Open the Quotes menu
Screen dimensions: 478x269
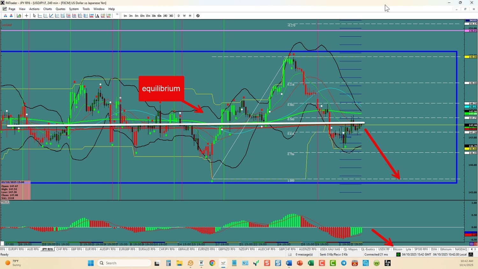[x=60, y=9]
